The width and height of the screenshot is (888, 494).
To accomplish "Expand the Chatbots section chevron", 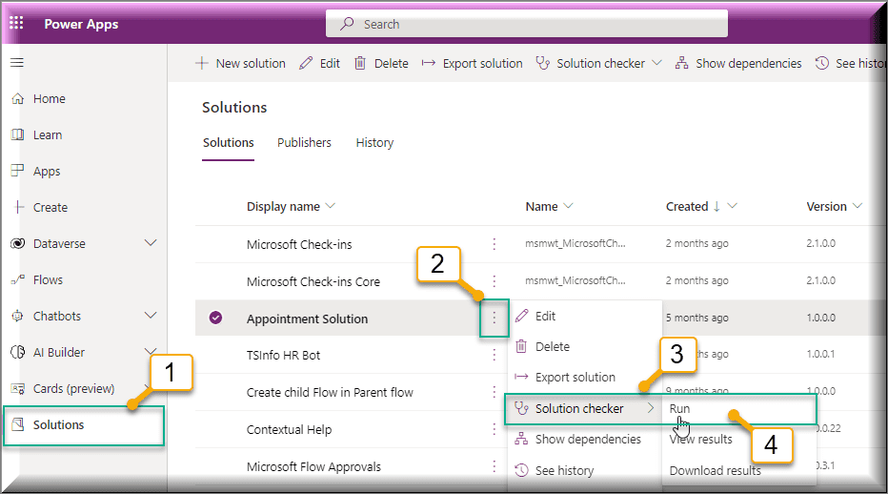I will pyautogui.click(x=151, y=316).
